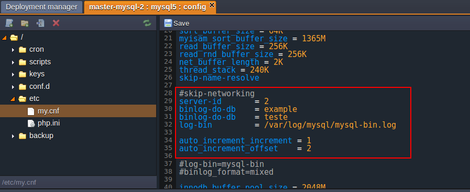Click the my.cnf file icon
This screenshot has height=192, width=470.
pos(31,111)
